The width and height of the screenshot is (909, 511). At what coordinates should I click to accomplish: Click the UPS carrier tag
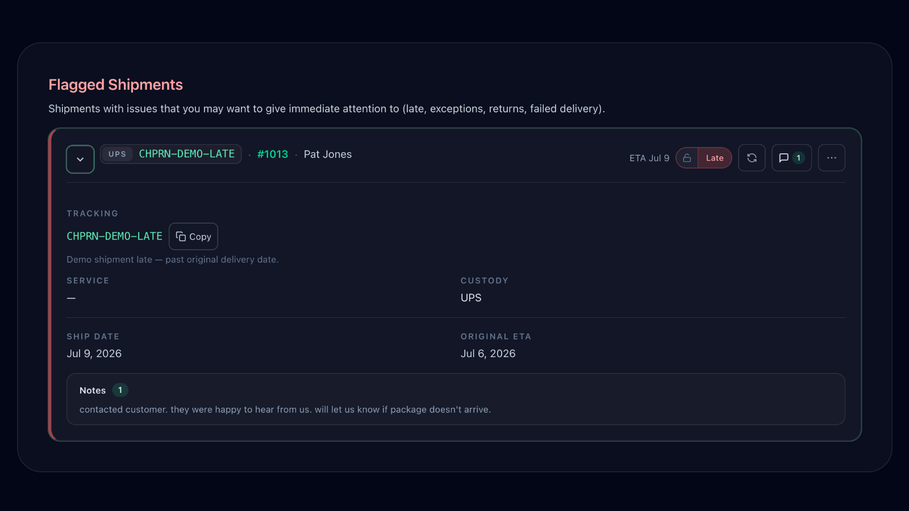(117, 154)
